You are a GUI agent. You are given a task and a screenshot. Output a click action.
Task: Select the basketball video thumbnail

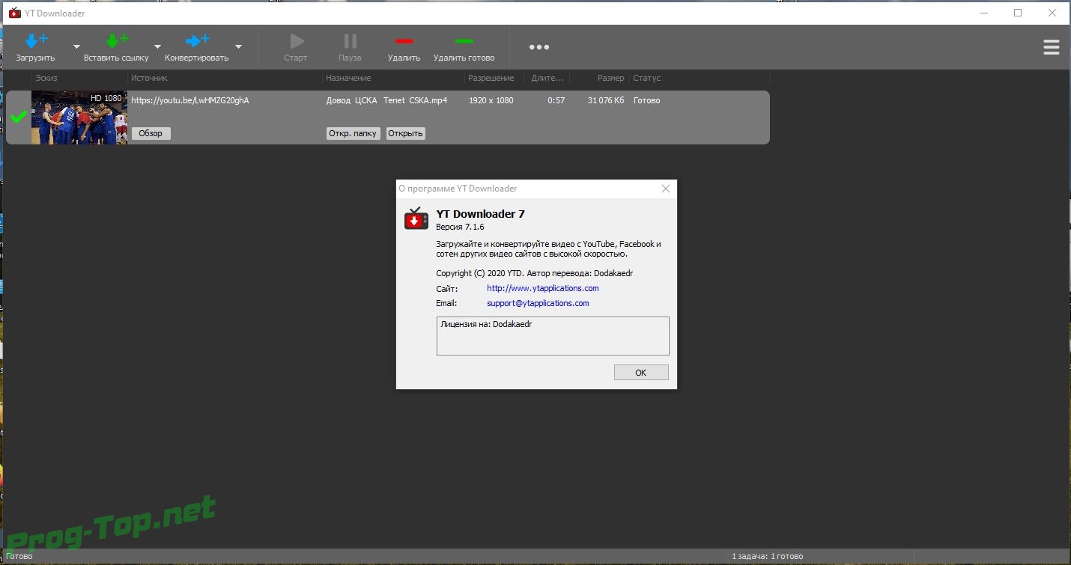click(x=79, y=117)
